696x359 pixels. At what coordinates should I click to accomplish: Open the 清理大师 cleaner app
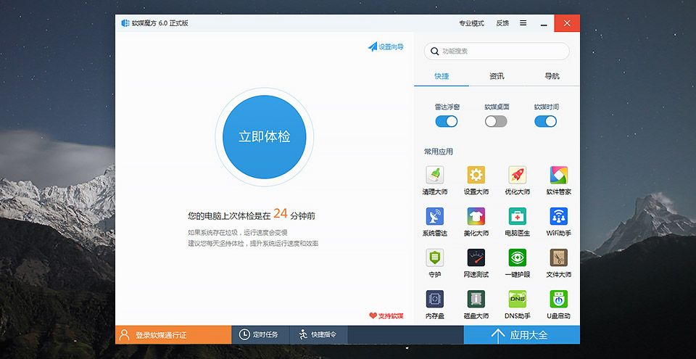point(435,176)
